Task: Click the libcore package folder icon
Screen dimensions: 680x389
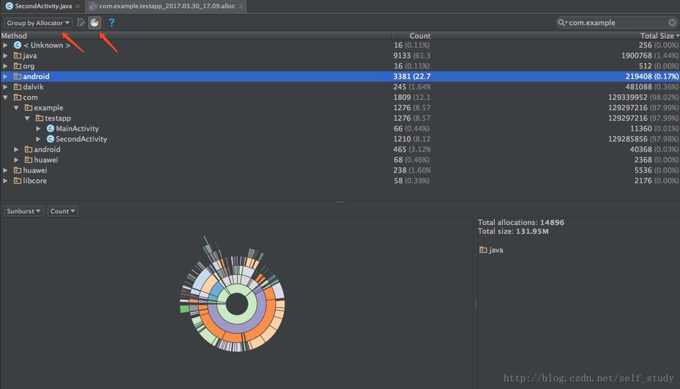Action: [x=18, y=181]
